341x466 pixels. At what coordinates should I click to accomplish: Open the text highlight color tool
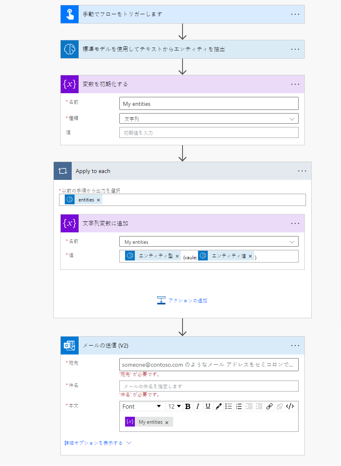tap(218, 406)
